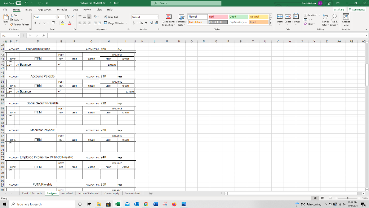Open the General number format dropdown
Screen dimensions: 369x208
tap(157, 17)
